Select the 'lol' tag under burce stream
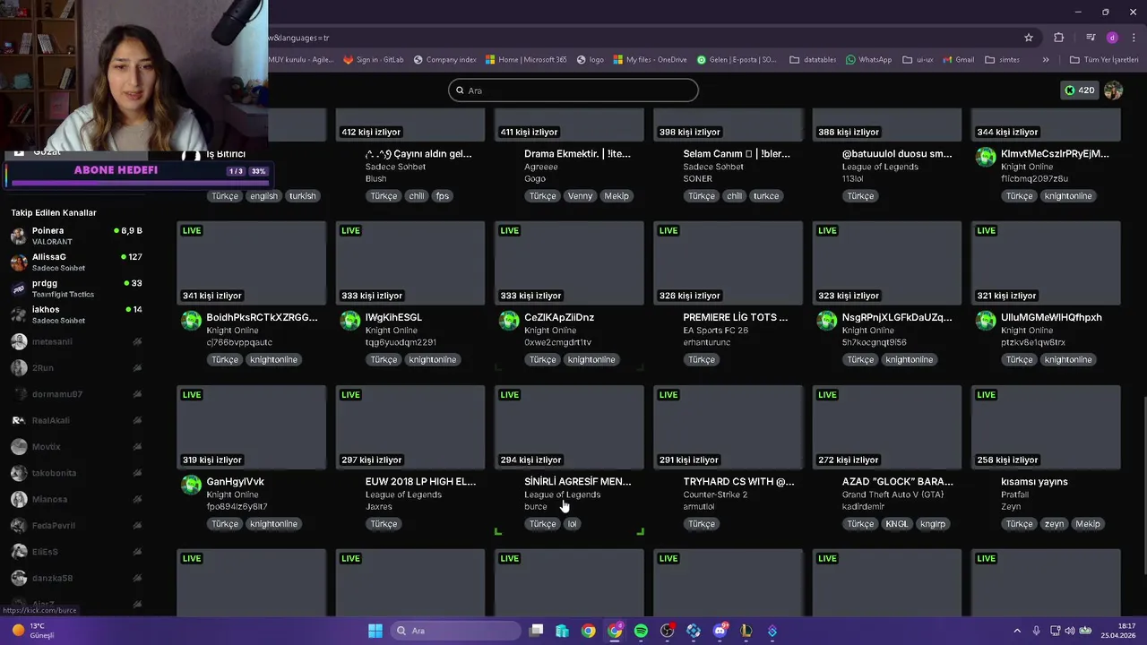 point(572,524)
